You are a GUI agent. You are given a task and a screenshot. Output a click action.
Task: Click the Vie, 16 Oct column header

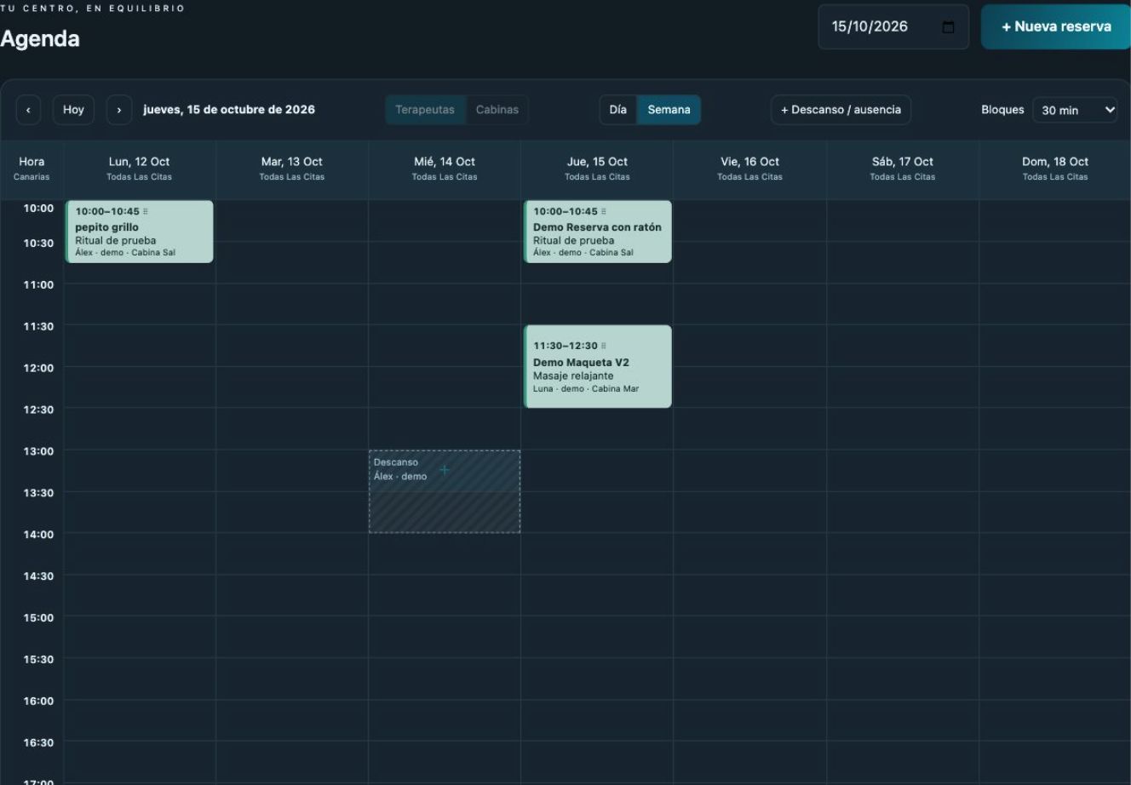749,169
